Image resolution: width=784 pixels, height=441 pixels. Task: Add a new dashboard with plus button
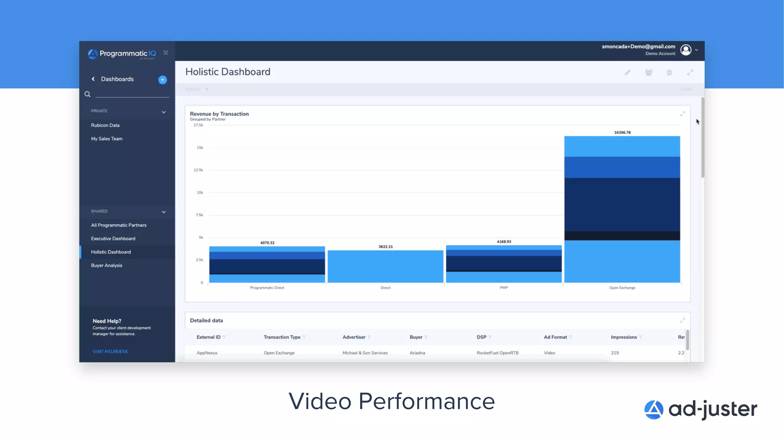pos(163,80)
